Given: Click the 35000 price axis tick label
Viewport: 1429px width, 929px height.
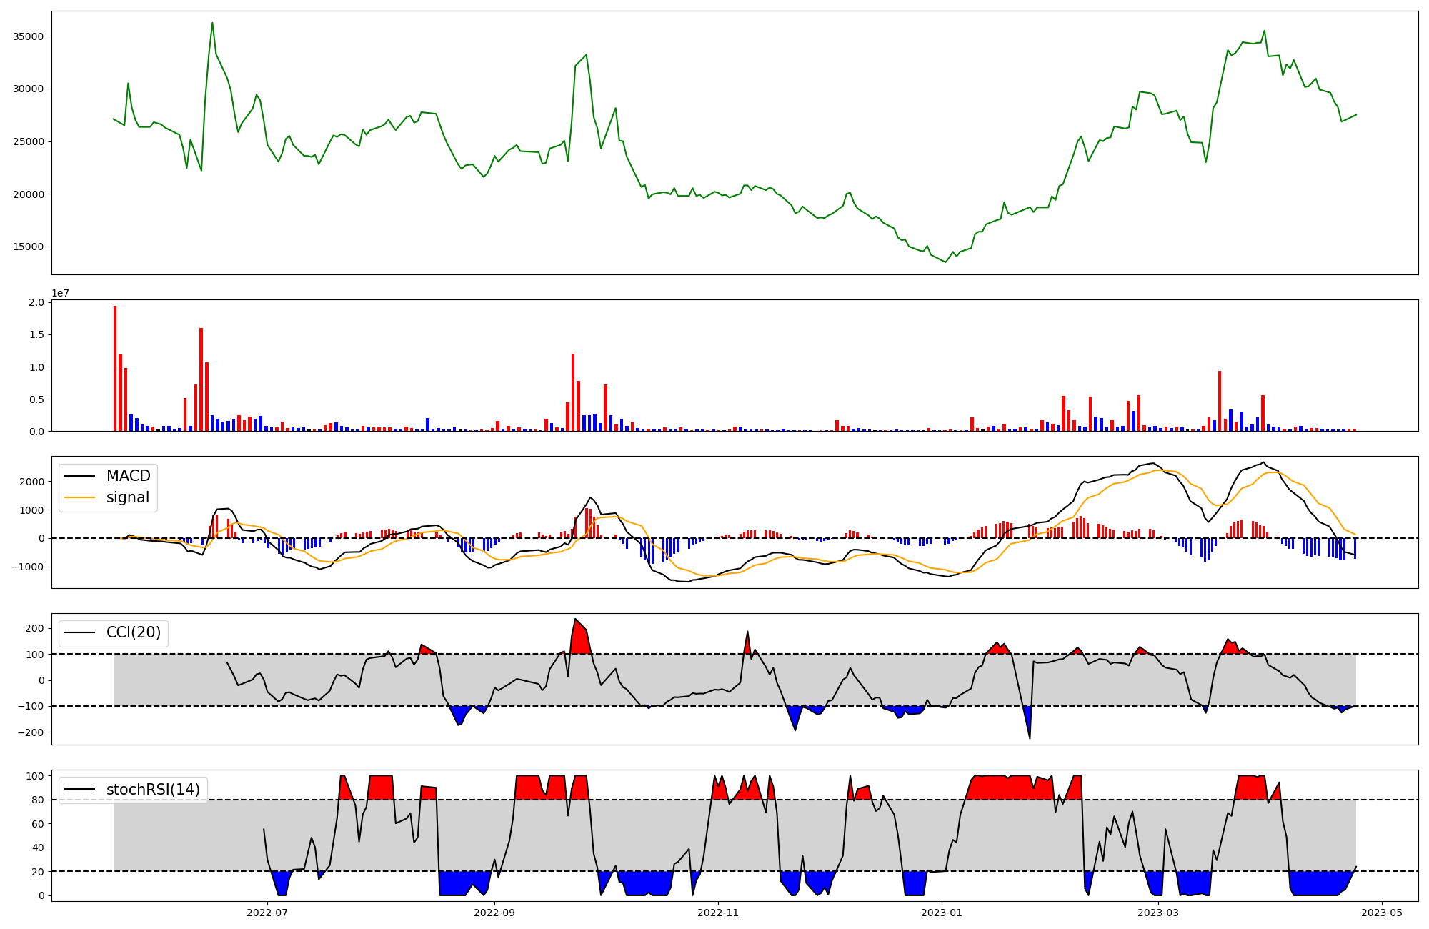Looking at the screenshot, I should coord(29,36).
